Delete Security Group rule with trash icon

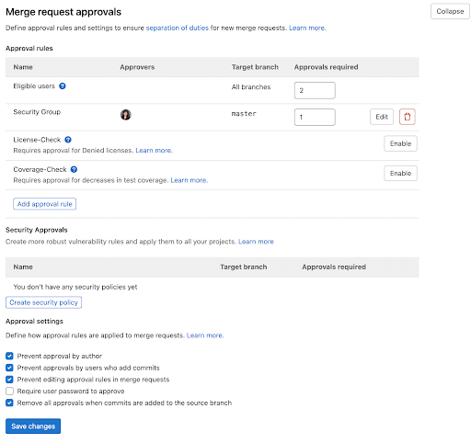coord(408,117)
